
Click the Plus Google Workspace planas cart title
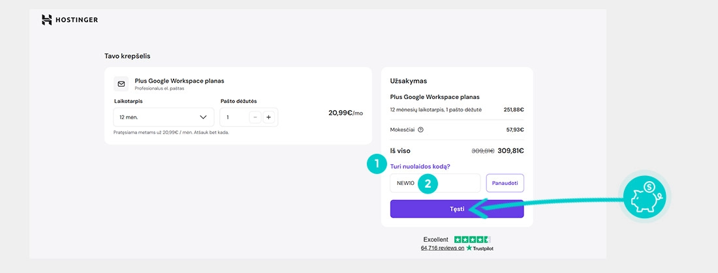[x=179, y=81]
